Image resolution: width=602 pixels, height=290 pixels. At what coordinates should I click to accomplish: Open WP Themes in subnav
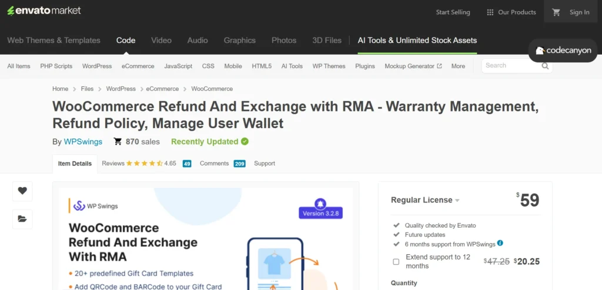(329, 66)
